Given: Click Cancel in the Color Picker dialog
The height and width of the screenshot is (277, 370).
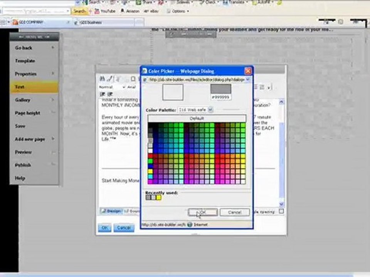Looking at the screenshot, I should coord(235,212).
